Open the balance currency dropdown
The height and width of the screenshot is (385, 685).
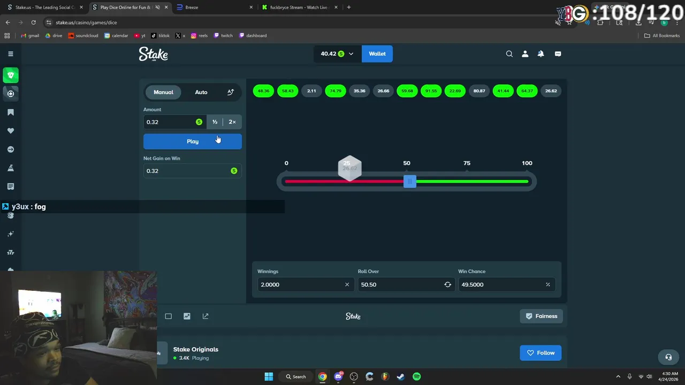click(337, 53)
